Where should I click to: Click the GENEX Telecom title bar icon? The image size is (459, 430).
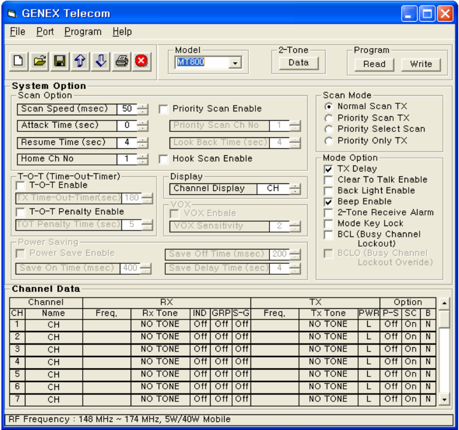tap(12, 14)
